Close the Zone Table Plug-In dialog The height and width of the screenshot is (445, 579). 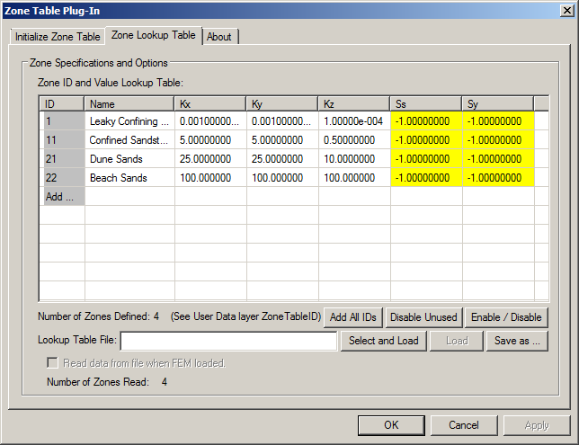(563, 10)
